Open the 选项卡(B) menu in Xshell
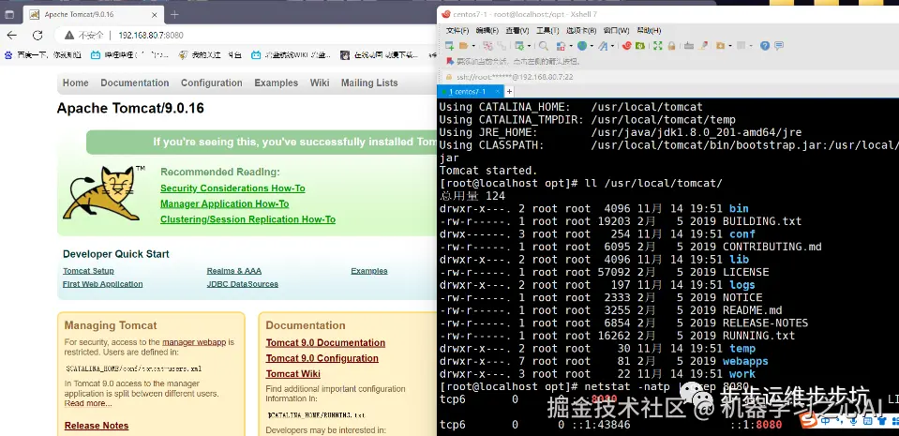Screen dimensions: 899x436 [x=581, y=30]
